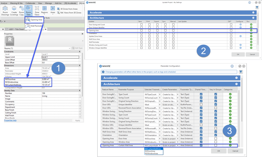262x157 pixels.
Task: Configure the Window Unique Identifier updater
Action: tap(240, 48)
